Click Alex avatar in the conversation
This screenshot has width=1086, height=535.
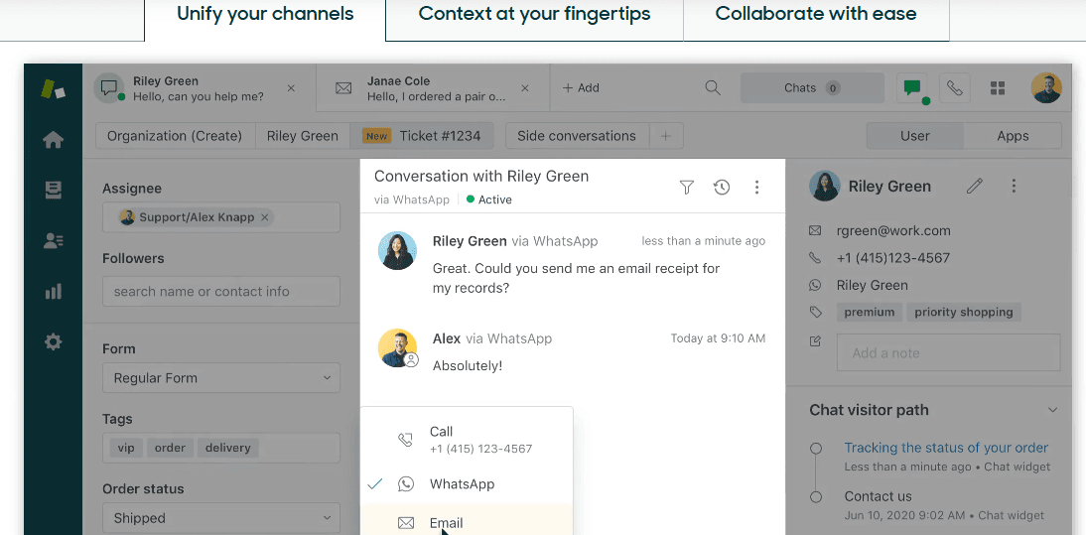pyautogui.click(x=397, y=347)
